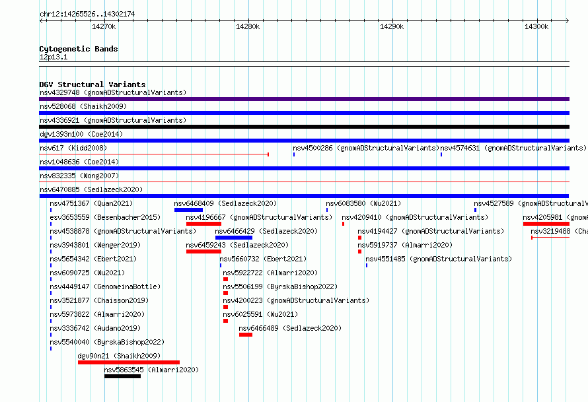
Task: Select nsv4449147 (GenomeinaBottle) label
Action: click(x=105, y=286)
